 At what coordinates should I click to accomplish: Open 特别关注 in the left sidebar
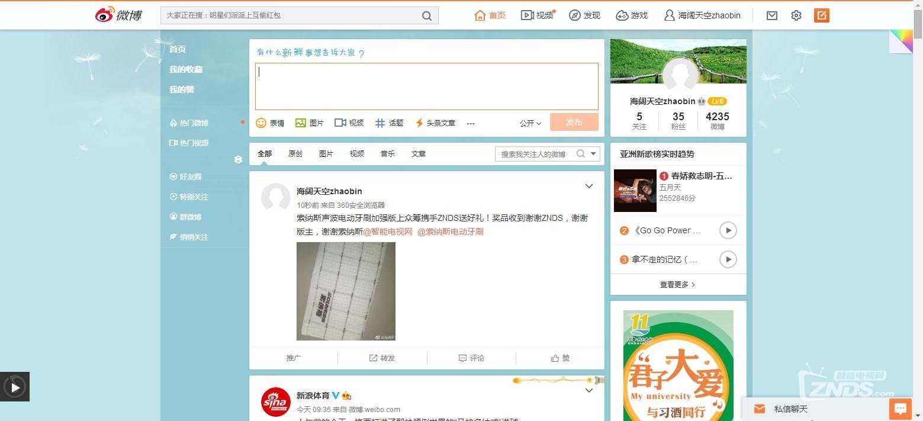pyautogui.click(x=189, y=197)
